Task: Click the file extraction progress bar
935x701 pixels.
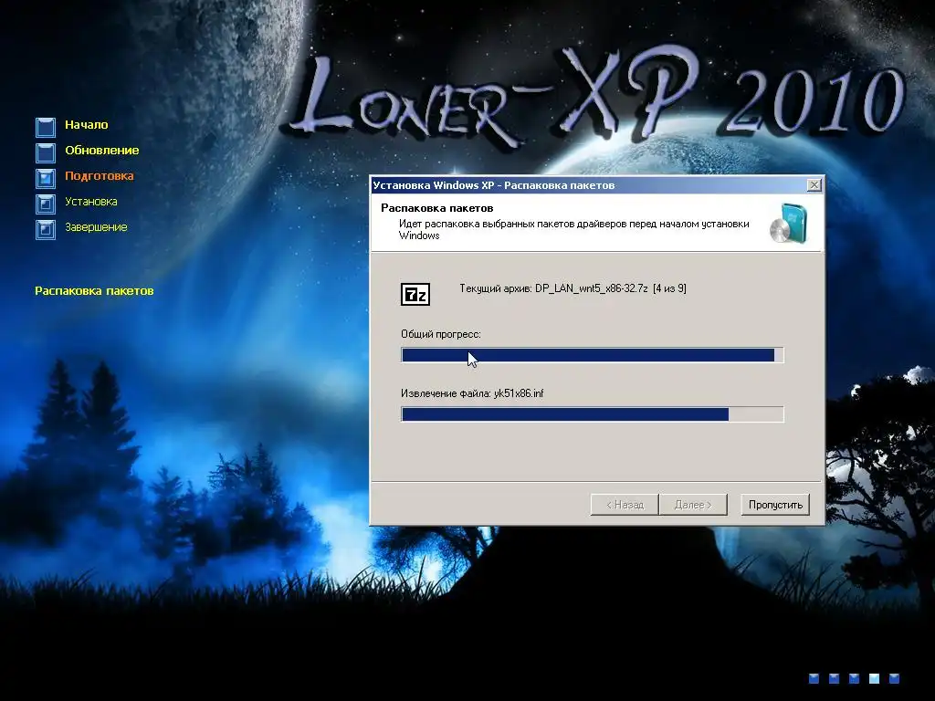Action: coord(592,414)
